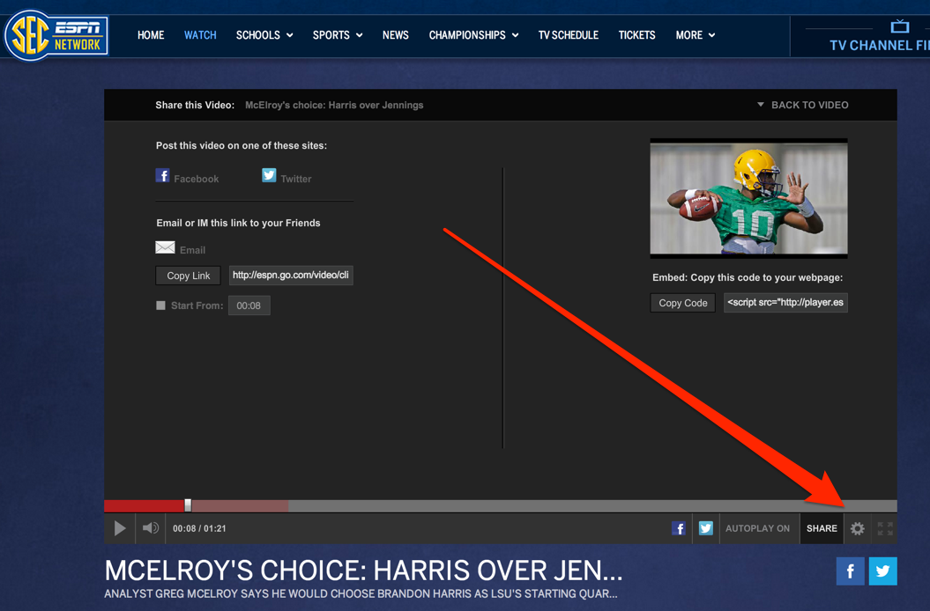Click Facebook icon in player control bar
The image size is (930, 611).
click(x=679, y=528)
